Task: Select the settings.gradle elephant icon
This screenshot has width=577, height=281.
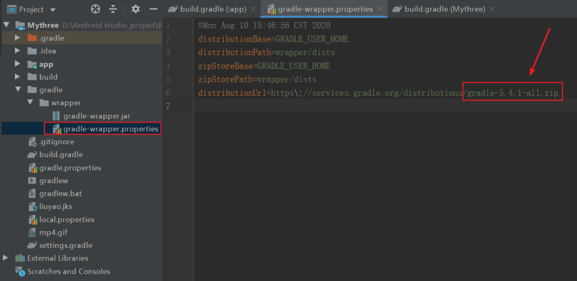Action: click(x=32, y=245)
